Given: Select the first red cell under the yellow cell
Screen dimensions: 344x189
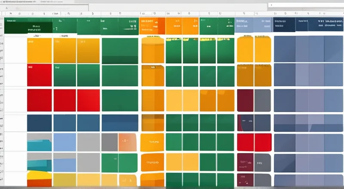Looking at the screenshot, I should click(39, 75).
